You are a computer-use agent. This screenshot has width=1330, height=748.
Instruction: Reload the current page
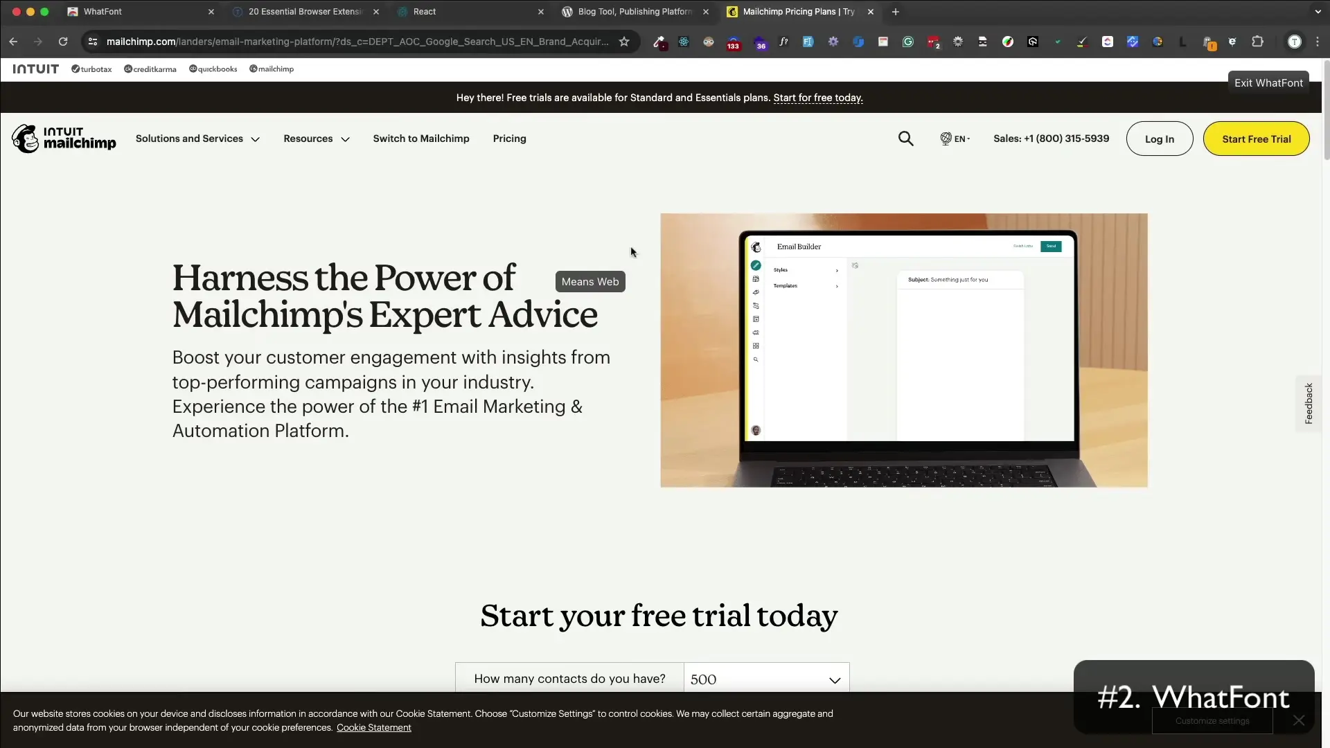63,42
